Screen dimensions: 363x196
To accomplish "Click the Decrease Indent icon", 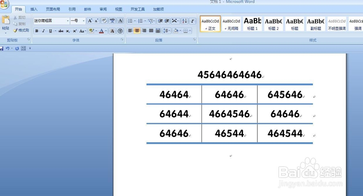I will coord(160,21).
